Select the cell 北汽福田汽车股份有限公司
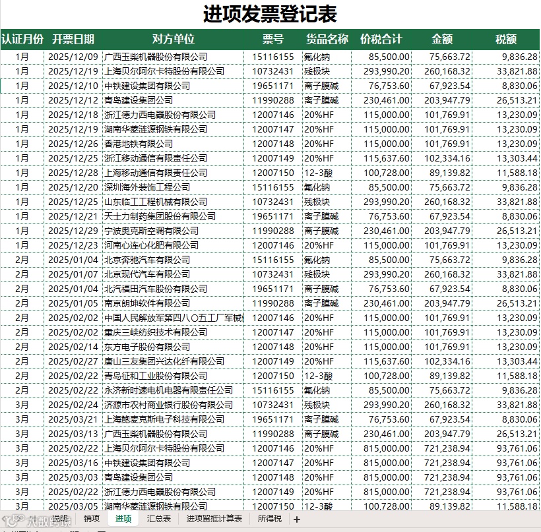 [x=174, y=289]
